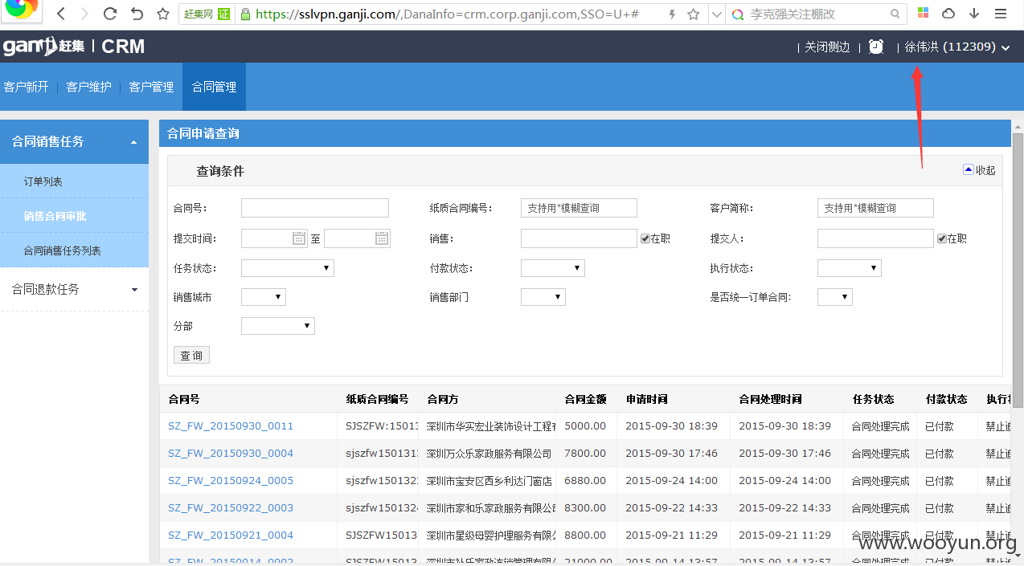Open contract link SZ_FW_20150930_0011
Image resolution: width=1024 pixels, height=566 pixels.
(231, 426)
